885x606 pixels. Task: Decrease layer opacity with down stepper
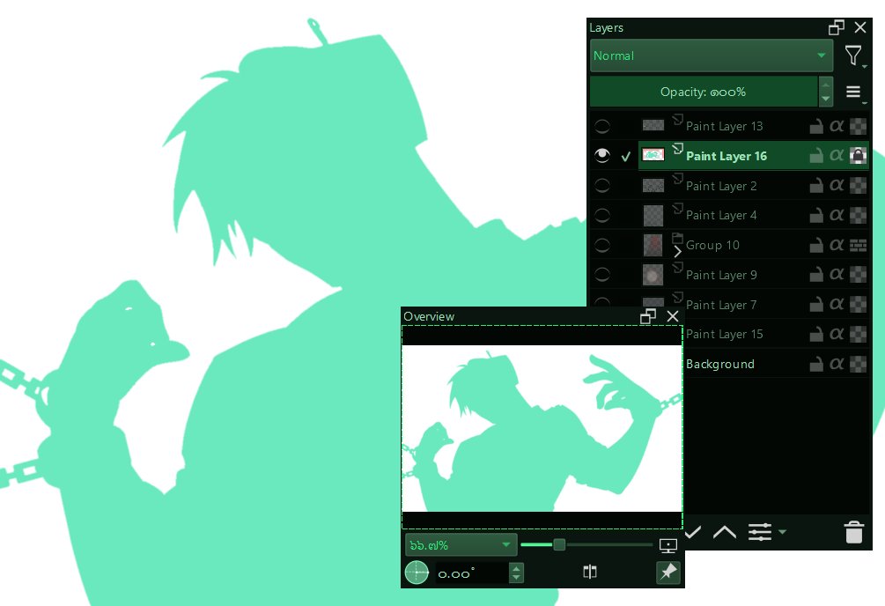click(x=826, y=99)
